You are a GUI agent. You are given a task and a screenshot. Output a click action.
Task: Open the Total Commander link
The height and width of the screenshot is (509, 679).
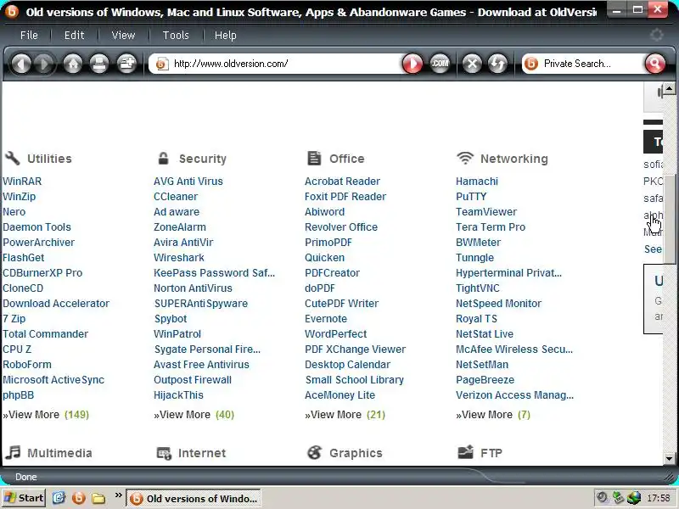coord(46,334)
